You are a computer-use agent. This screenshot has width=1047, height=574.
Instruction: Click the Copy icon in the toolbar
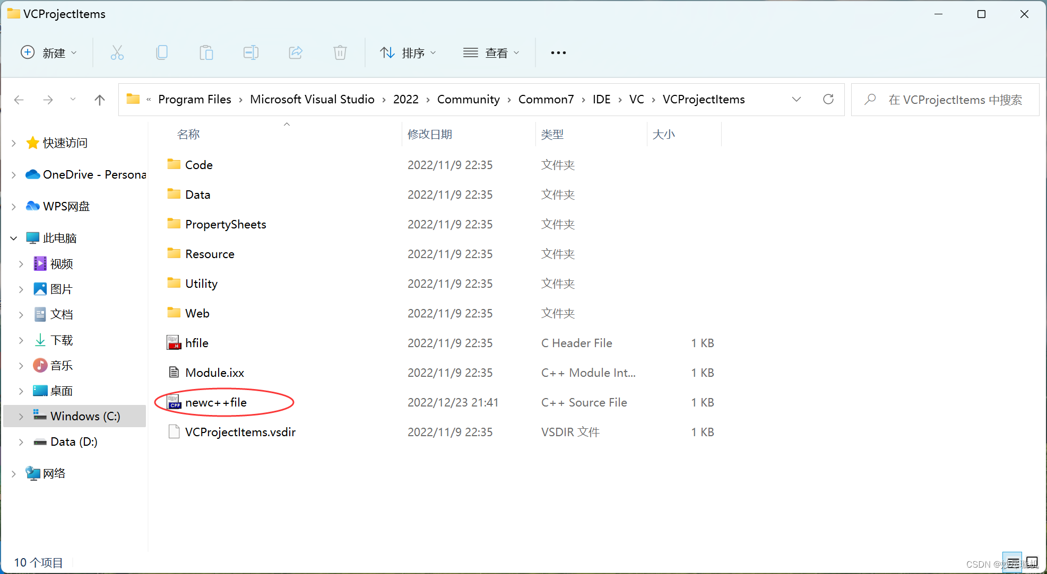coord(162,52)
